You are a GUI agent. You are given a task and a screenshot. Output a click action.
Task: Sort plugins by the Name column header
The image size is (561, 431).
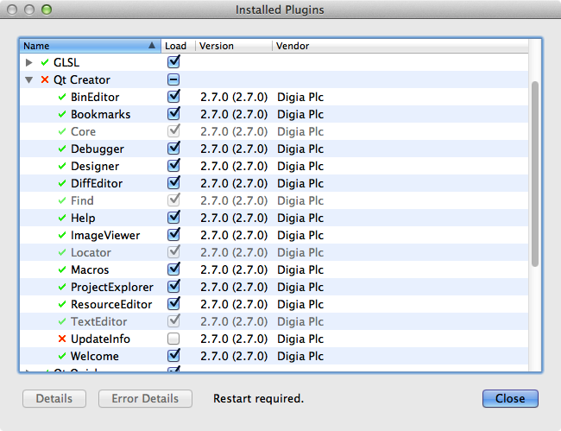86,46
